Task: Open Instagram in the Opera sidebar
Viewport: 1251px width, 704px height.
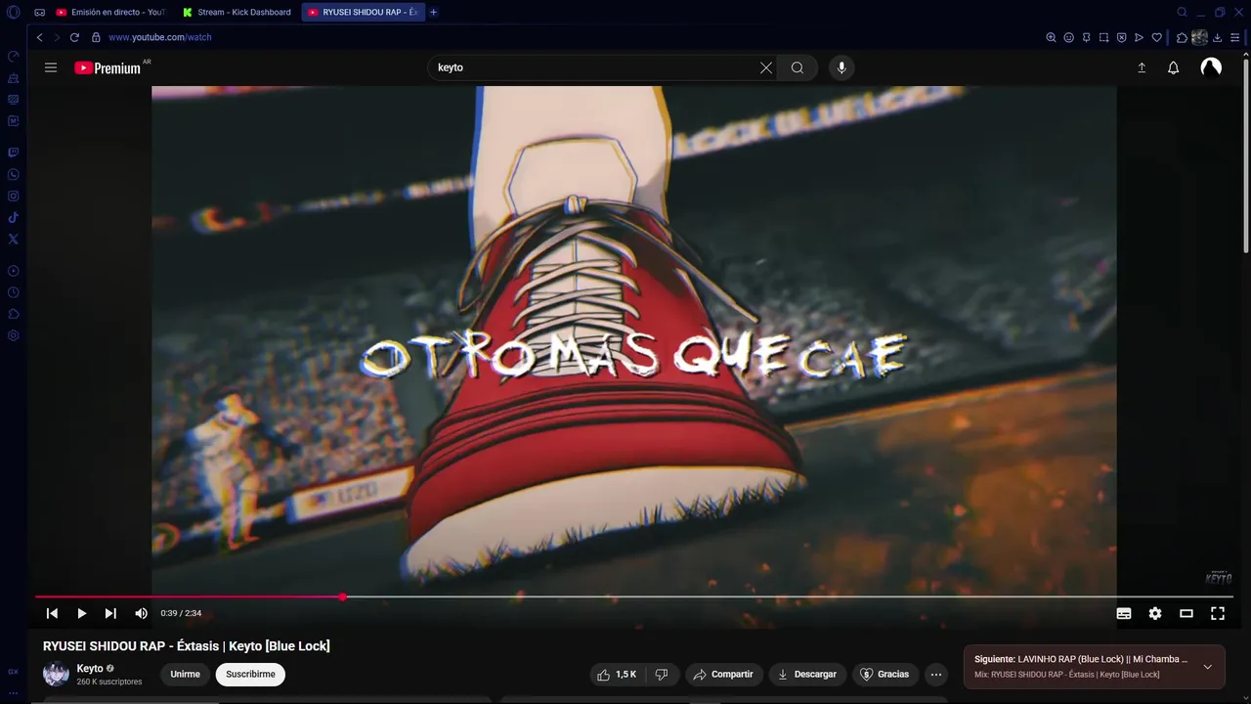Action: [13, 196]
